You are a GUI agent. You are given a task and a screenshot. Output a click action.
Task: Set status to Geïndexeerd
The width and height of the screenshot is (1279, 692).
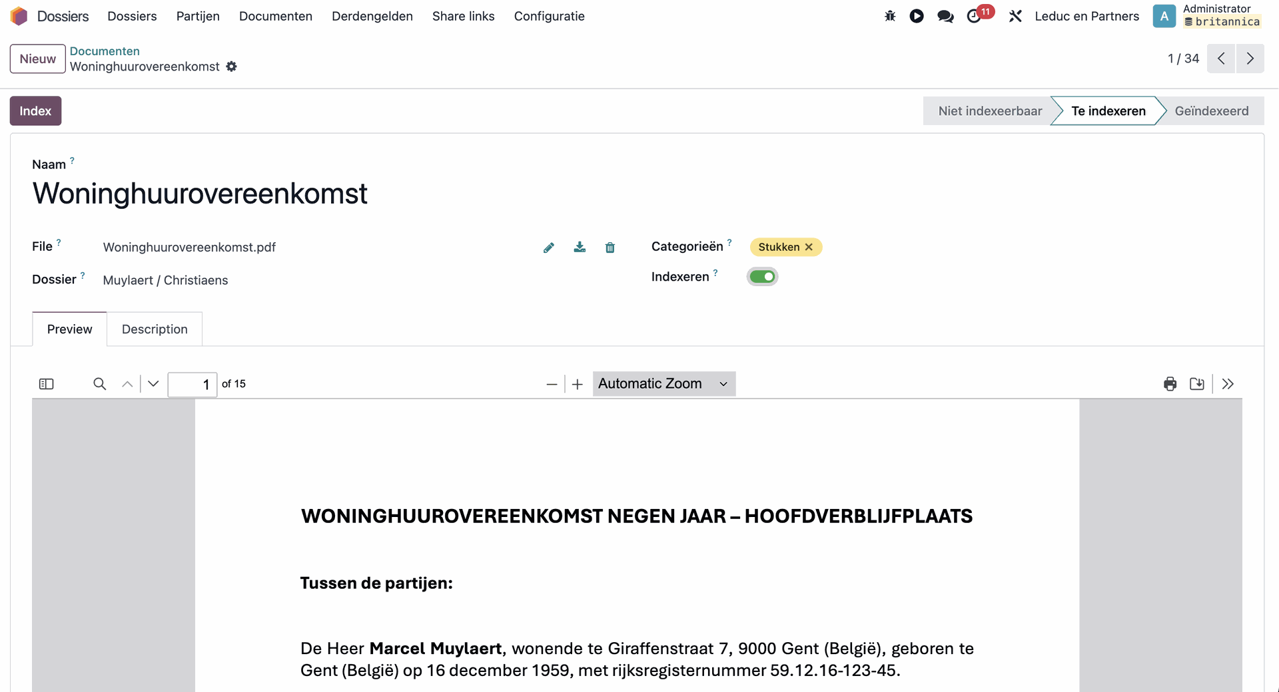click(x=1211, y=111)
